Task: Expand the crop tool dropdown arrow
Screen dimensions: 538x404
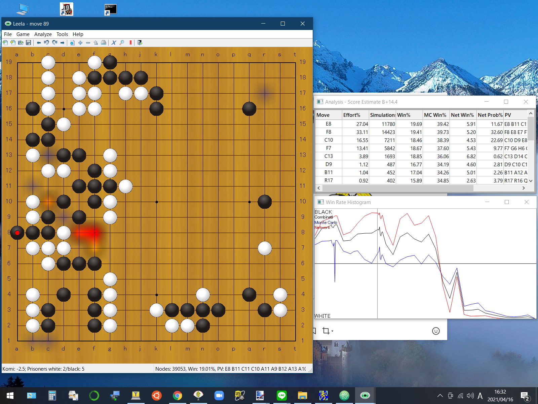Action: point(332,331)
